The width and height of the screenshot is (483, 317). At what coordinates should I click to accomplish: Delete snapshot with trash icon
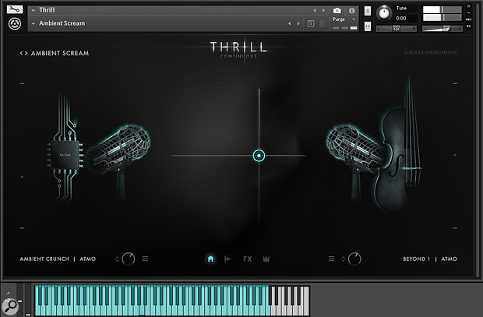tap(322, 23)
